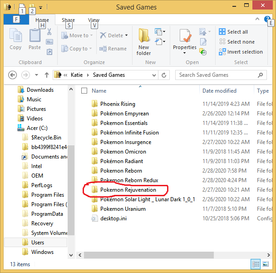This screenshot has width=276, height=273.
Task: Switch to the Share tab
Action: pos(68,20)
